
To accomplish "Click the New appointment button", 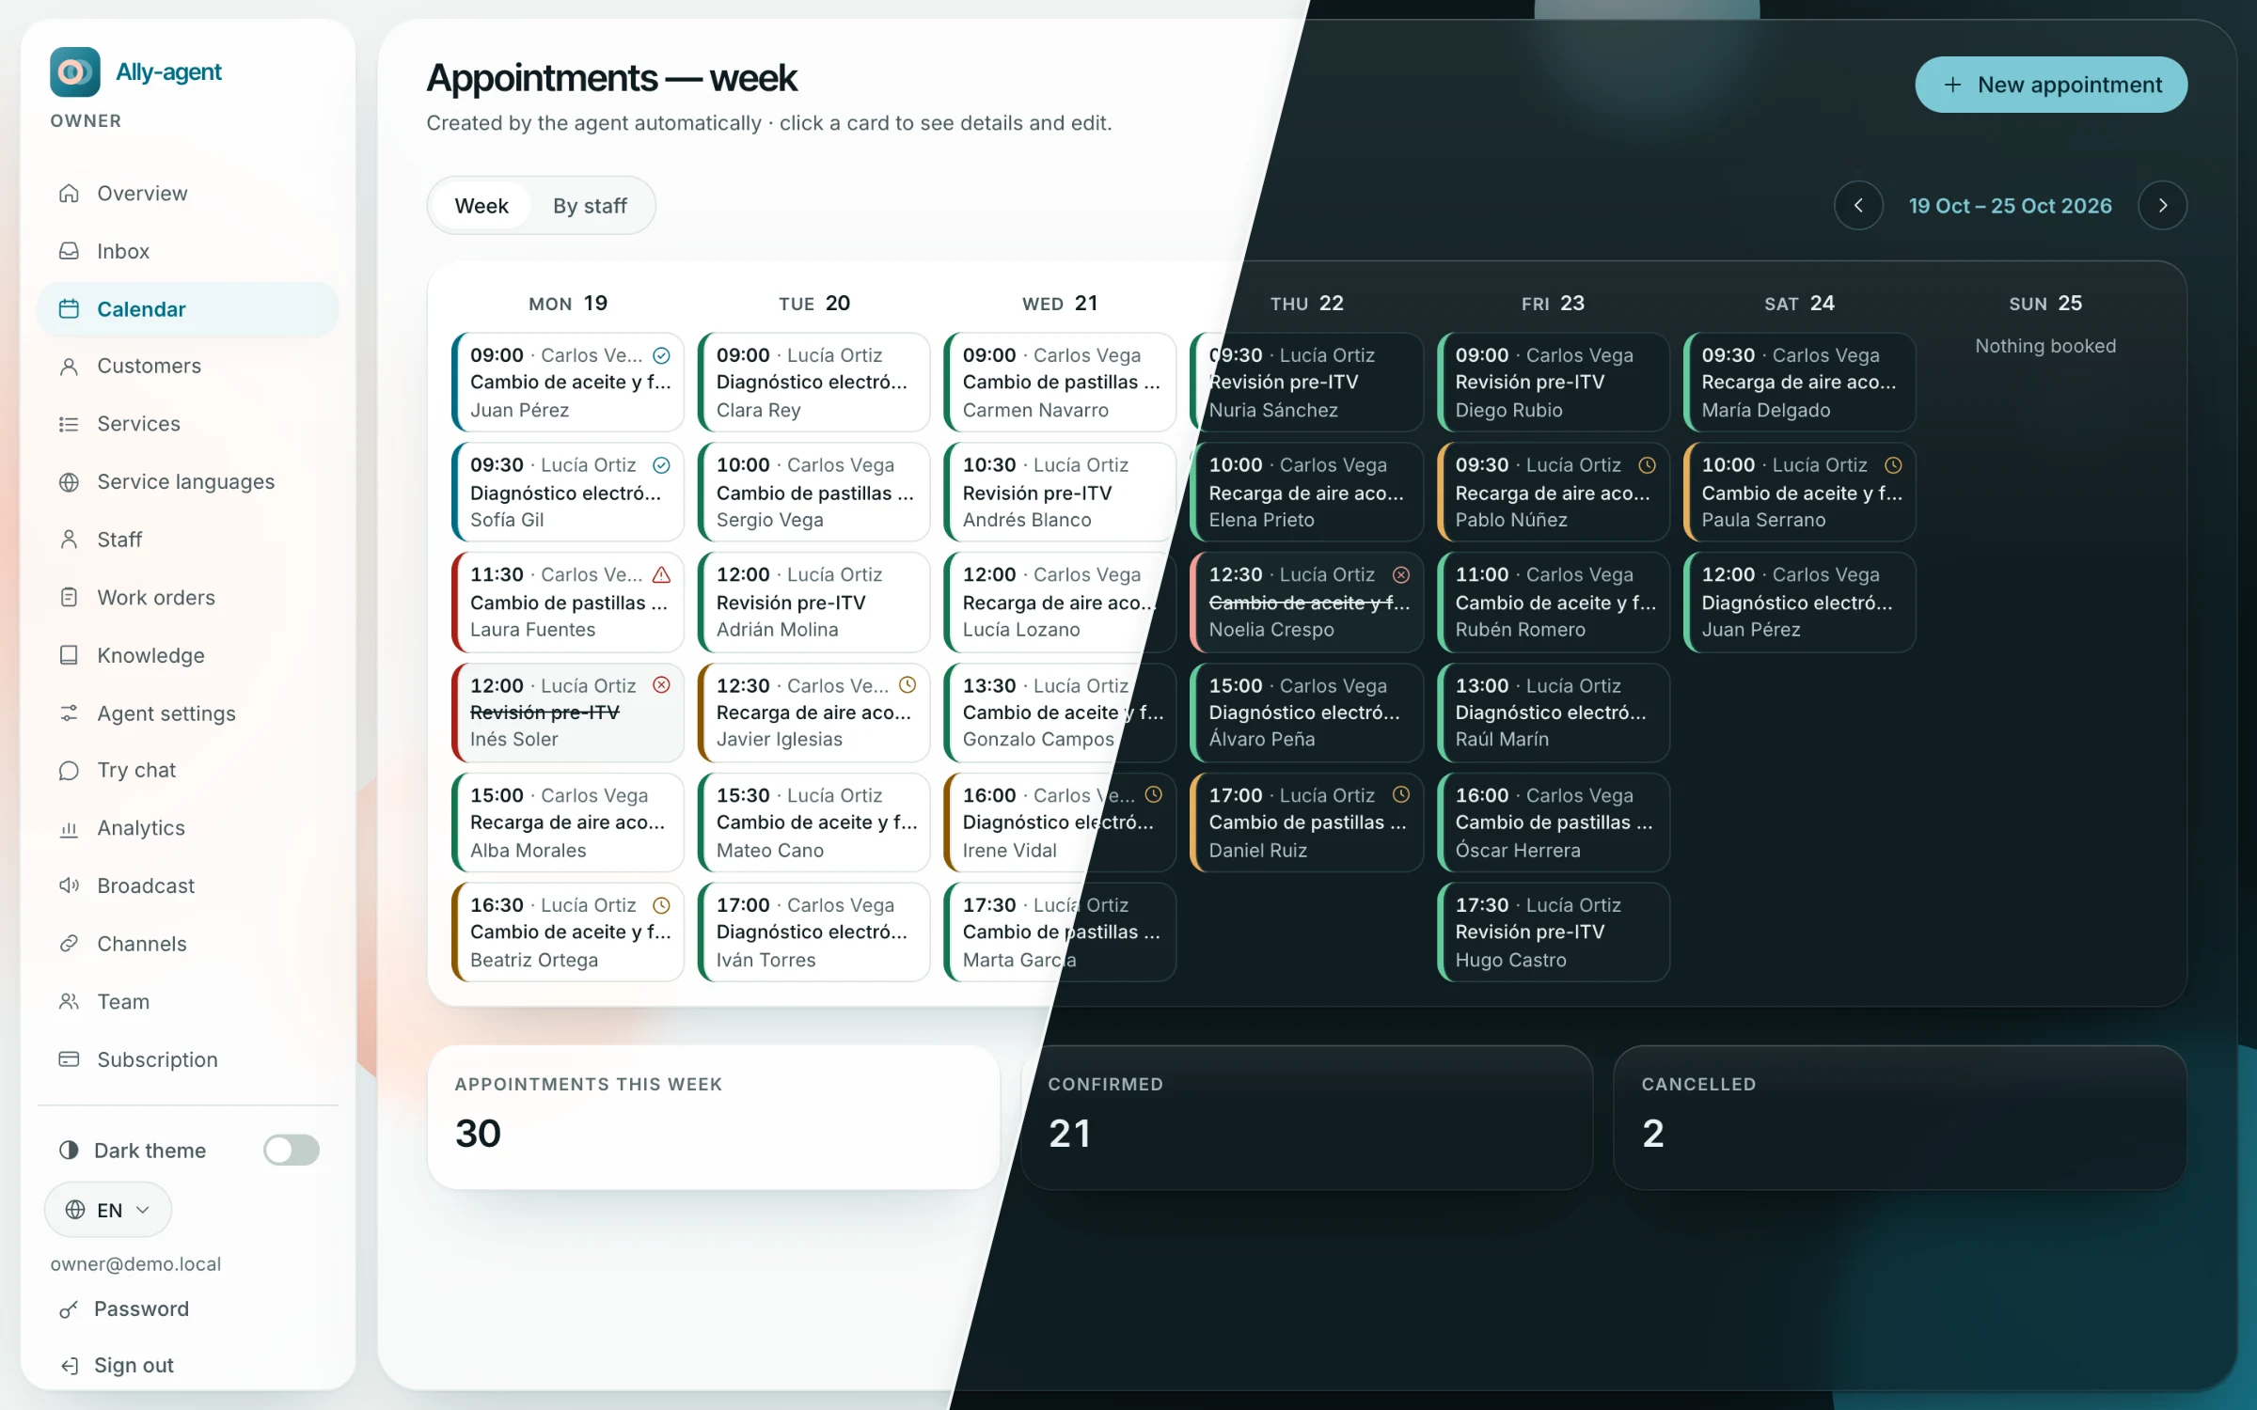I will click(2051, 85).
